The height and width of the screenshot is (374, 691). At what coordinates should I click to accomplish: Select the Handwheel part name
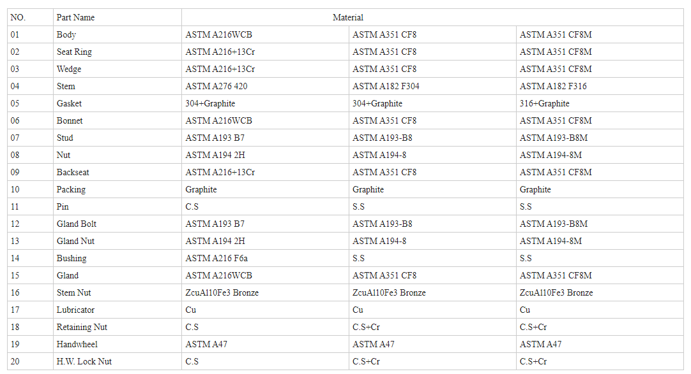[118, 344]
